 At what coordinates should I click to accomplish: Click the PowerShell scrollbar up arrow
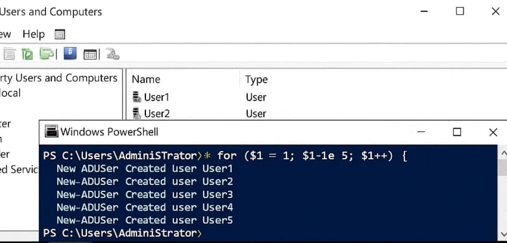point(502,152)
